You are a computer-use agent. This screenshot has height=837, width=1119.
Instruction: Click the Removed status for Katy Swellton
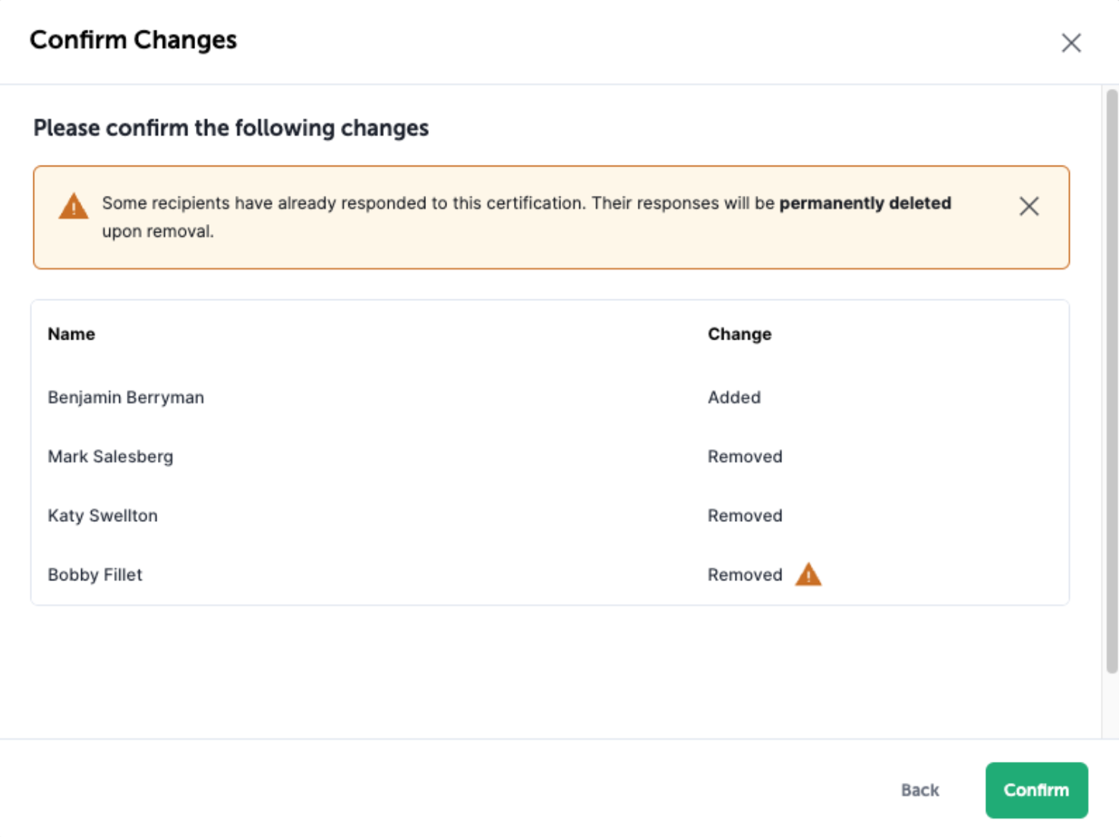(x=744, y=516)
